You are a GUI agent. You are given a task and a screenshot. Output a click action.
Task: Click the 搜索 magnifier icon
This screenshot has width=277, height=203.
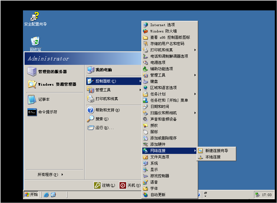[x=90, y=119]
